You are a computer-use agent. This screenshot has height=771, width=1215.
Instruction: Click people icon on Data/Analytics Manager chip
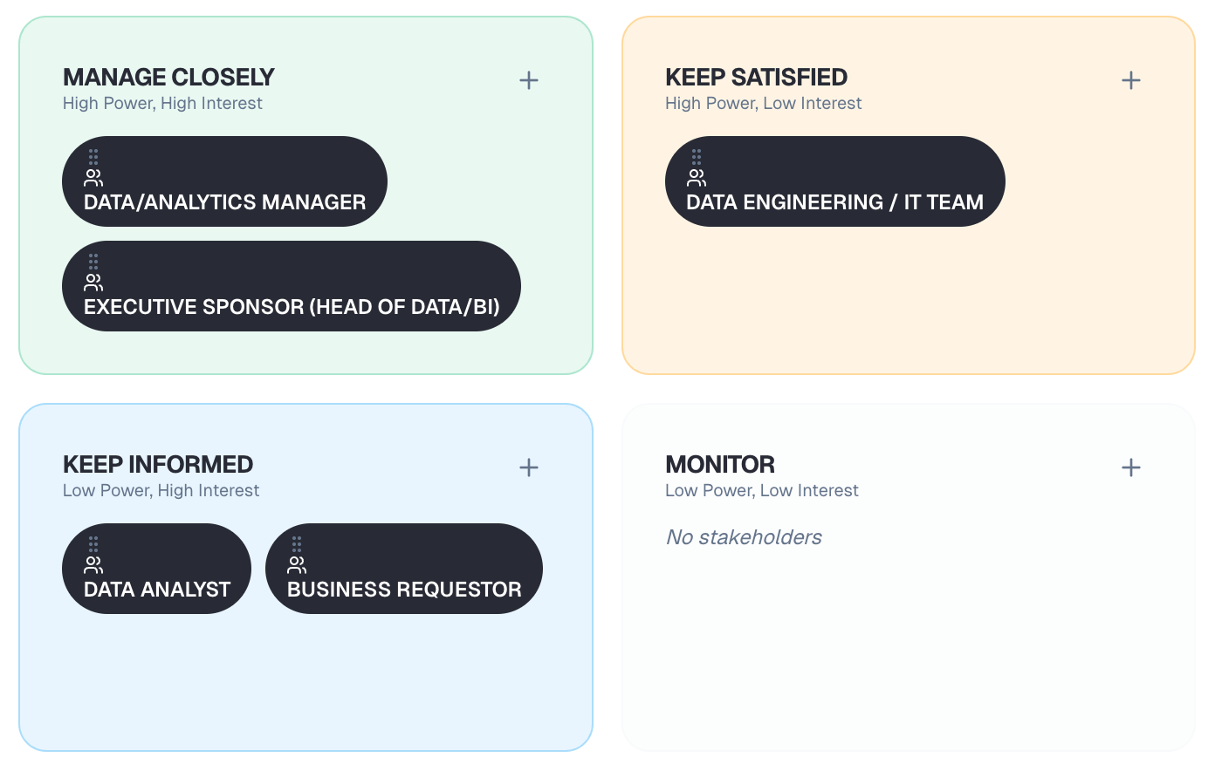(x=93, y=178)
